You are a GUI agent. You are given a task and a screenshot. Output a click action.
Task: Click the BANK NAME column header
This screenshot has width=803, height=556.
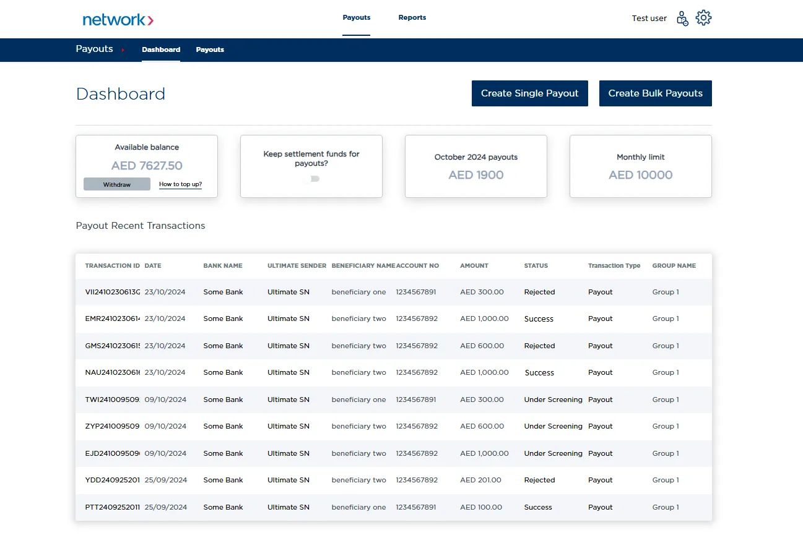pyautogui.click(x=223, y=266)
